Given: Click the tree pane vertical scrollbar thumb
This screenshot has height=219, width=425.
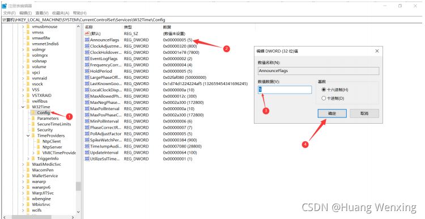Looking at the screenshot, I should pyautogui.click(x=78, y=186).
